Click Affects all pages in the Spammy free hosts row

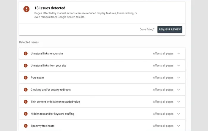[x=163, y=126]
